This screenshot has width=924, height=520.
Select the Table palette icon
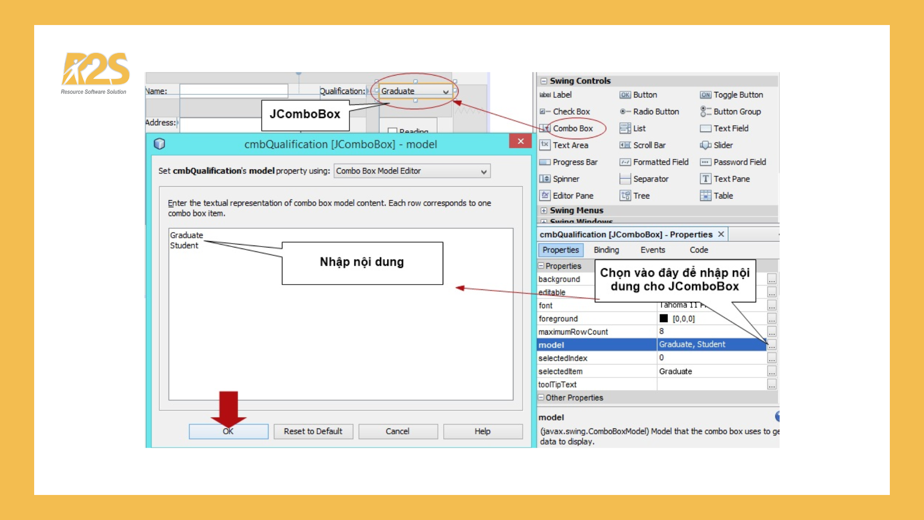coord(706,196)
